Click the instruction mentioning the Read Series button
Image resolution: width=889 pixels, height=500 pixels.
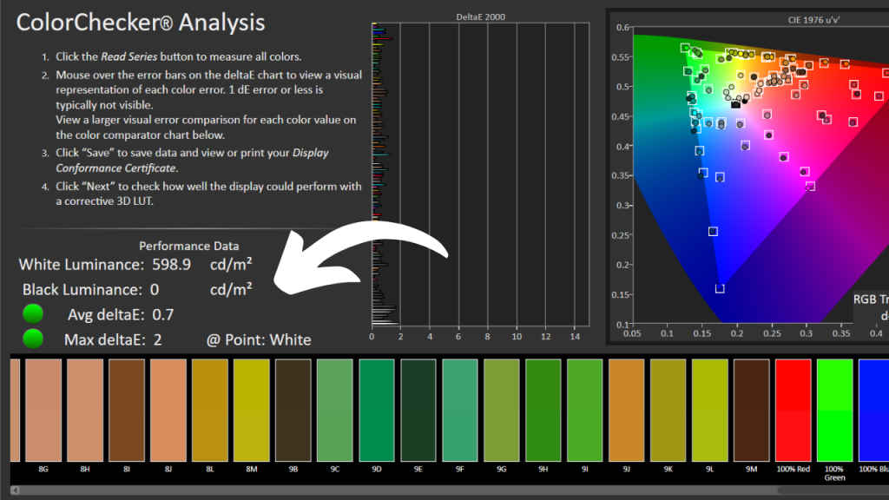pyautogui.click(x=179, y=56)
